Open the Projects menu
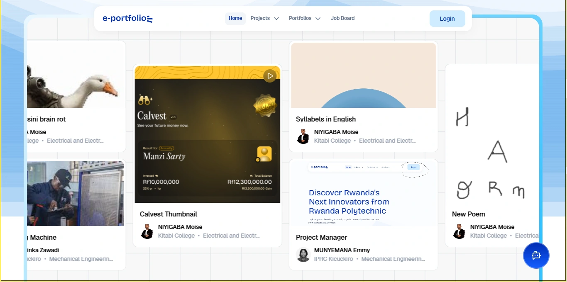Screen dimensions: 567x282 (264, 18)
